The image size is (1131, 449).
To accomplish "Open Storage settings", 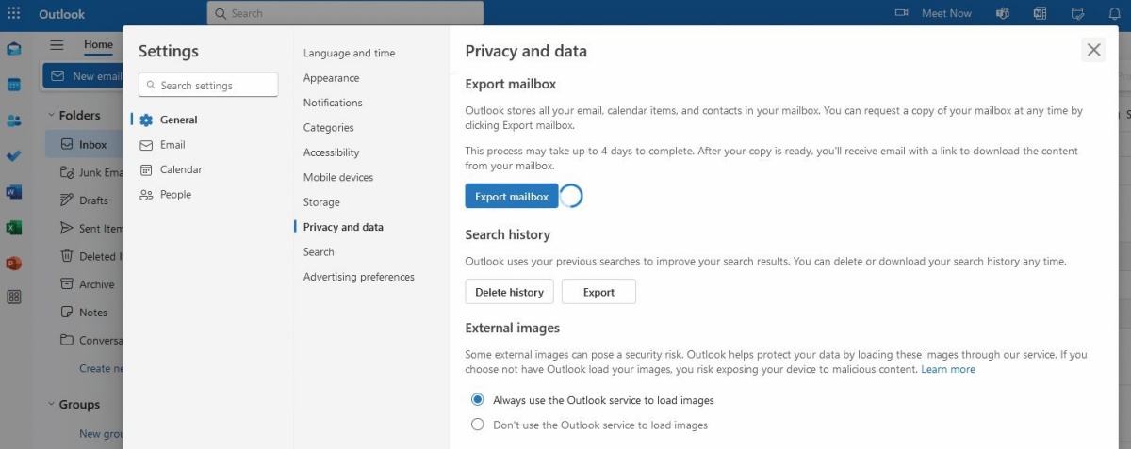I will 321,202.
